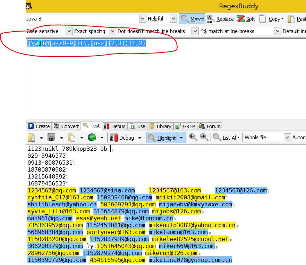
Task: Open the Debug tab
Action: (114, 126)
